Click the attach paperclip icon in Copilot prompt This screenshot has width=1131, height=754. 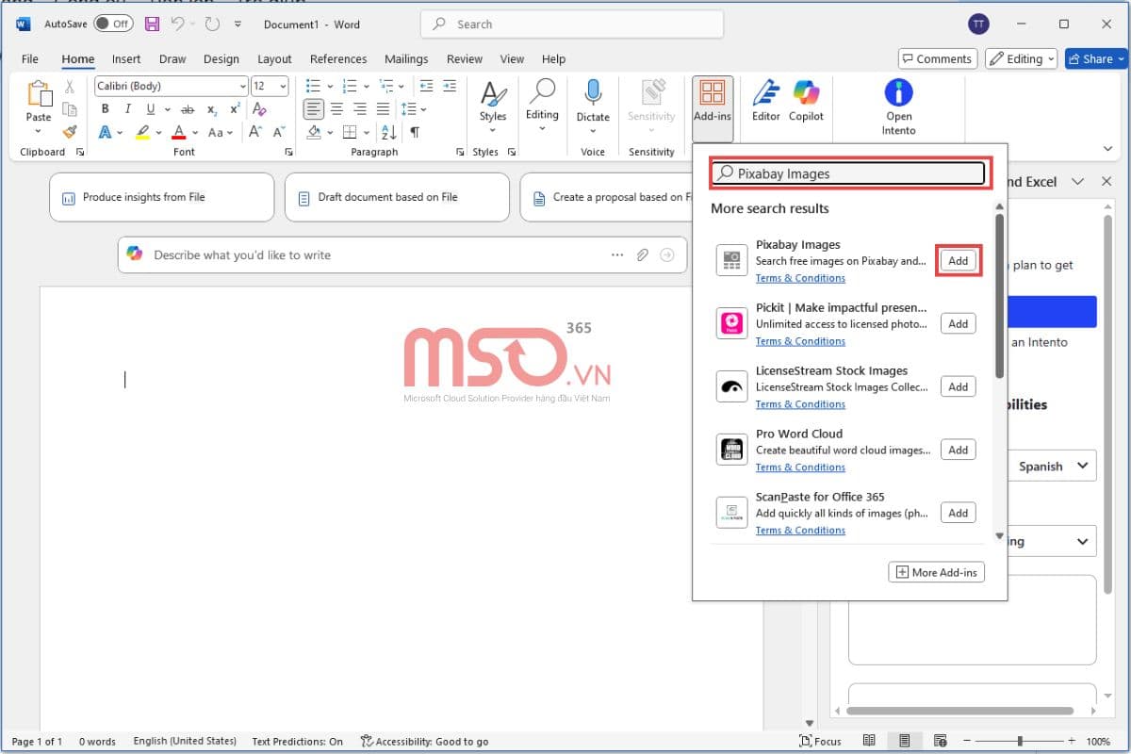[642, 254]
